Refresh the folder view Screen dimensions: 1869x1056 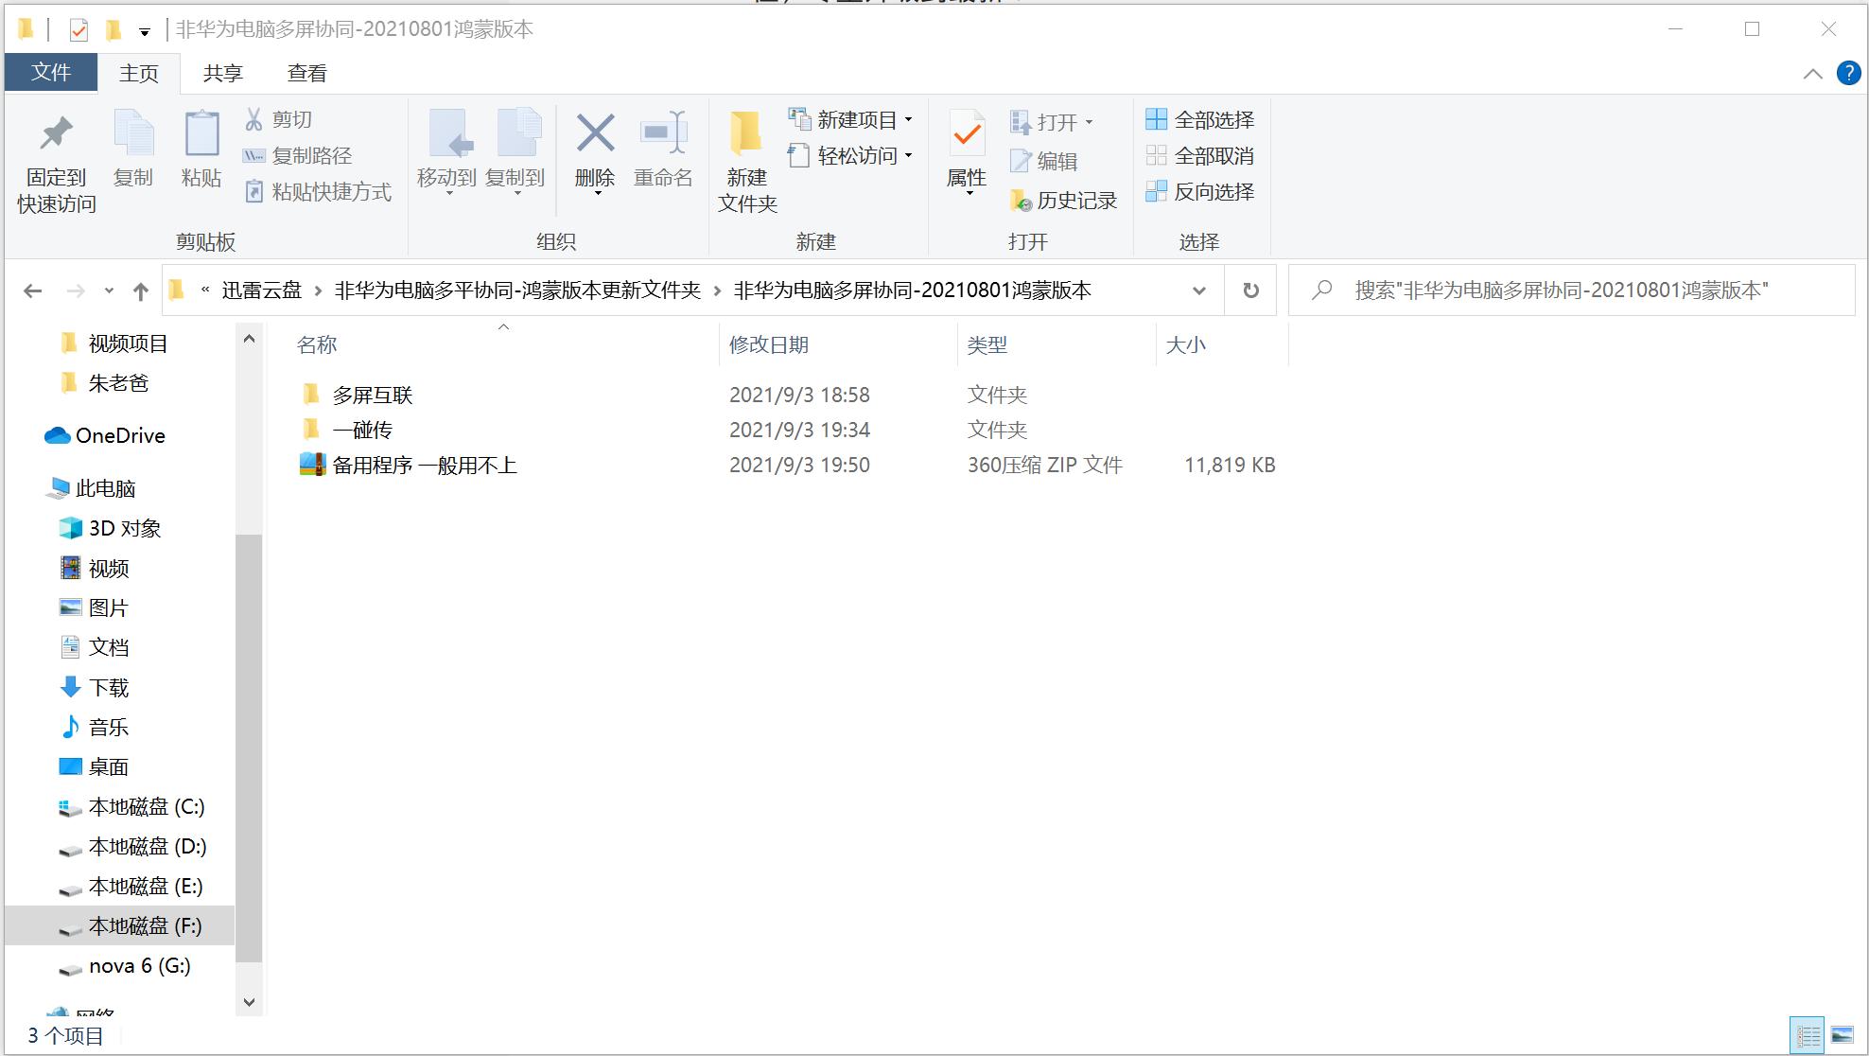click(1249, 290)
